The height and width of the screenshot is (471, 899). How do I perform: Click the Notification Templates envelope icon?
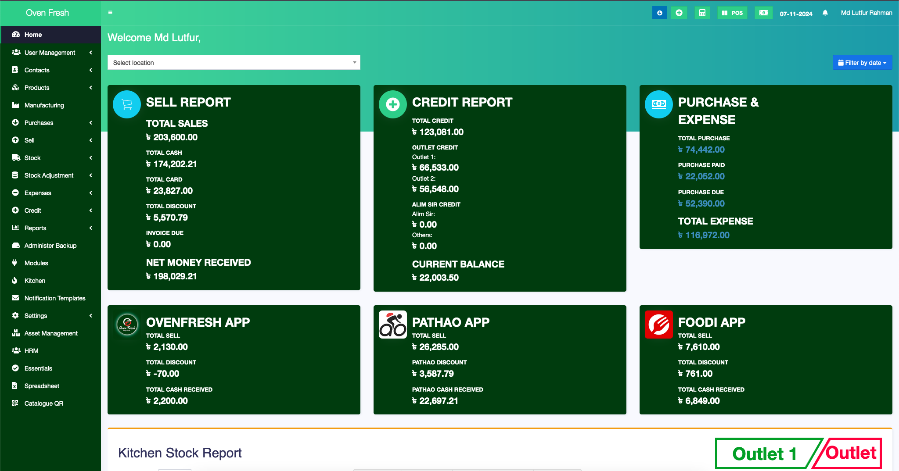pos(15,298)
